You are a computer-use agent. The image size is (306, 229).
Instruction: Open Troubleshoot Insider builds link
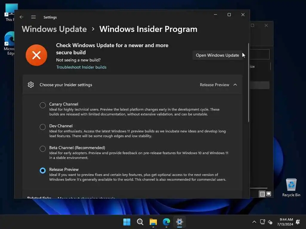(81, 67)
